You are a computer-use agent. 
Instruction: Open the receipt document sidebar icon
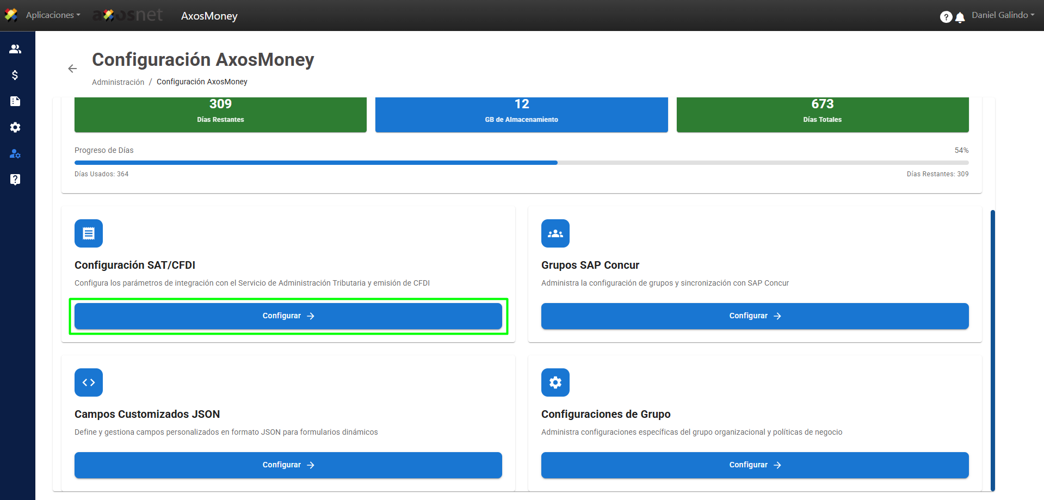[15, 101]
